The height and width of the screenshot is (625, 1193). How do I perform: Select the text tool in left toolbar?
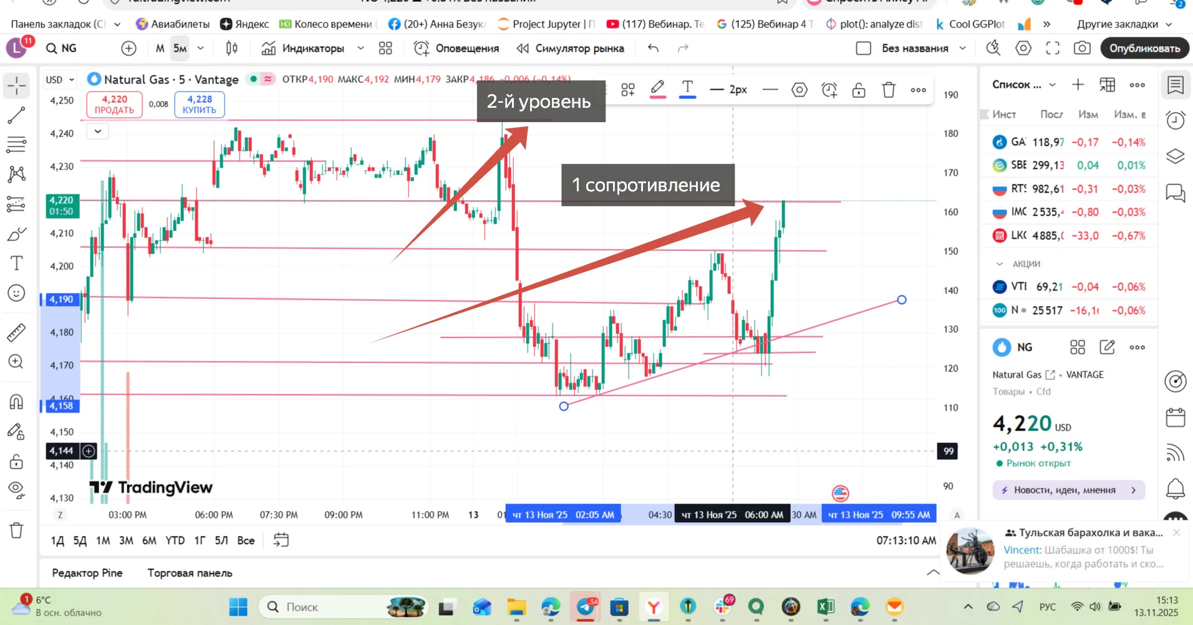click(17, 263)
